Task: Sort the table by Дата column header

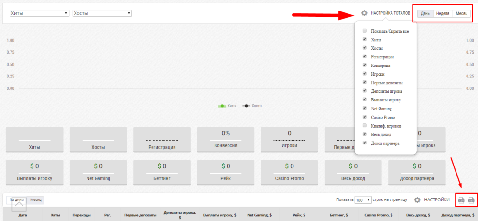Action: [x=22, y=216]
